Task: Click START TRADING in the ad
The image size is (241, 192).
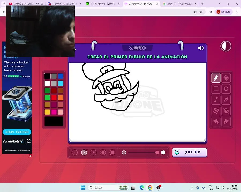Action: click(17, 132)
